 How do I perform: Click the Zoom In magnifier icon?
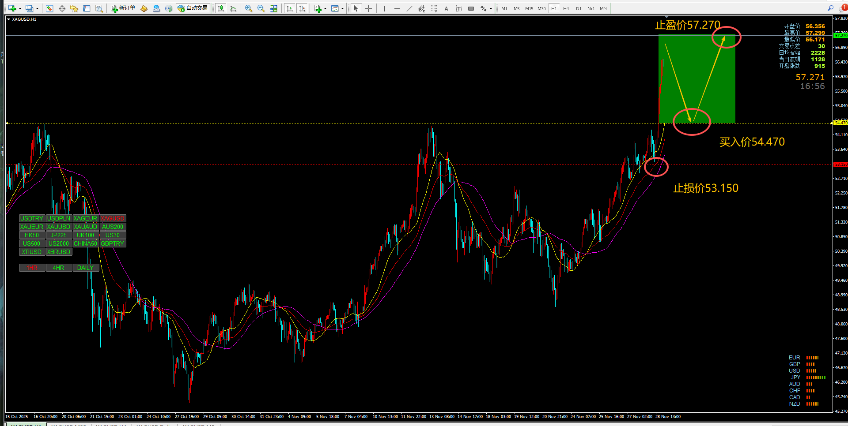click(x=249, y=8)
